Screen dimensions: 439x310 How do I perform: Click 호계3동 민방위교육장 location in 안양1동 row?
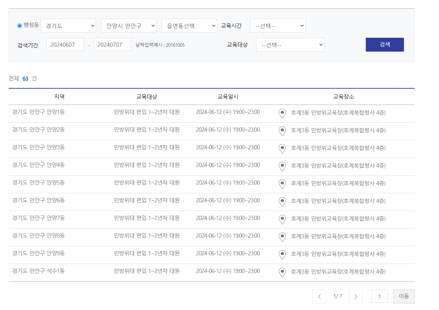pos(338,113)
